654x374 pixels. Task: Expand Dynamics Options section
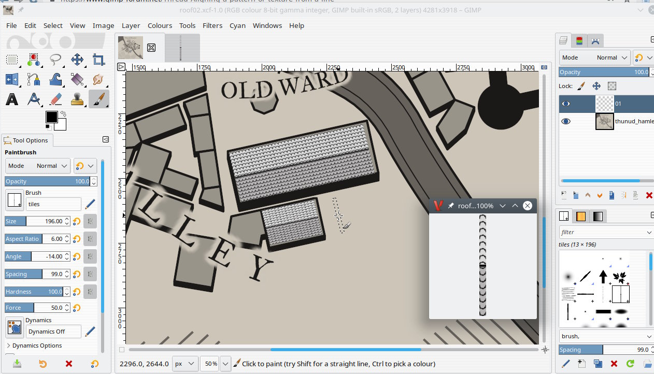[x=36, y=346]
